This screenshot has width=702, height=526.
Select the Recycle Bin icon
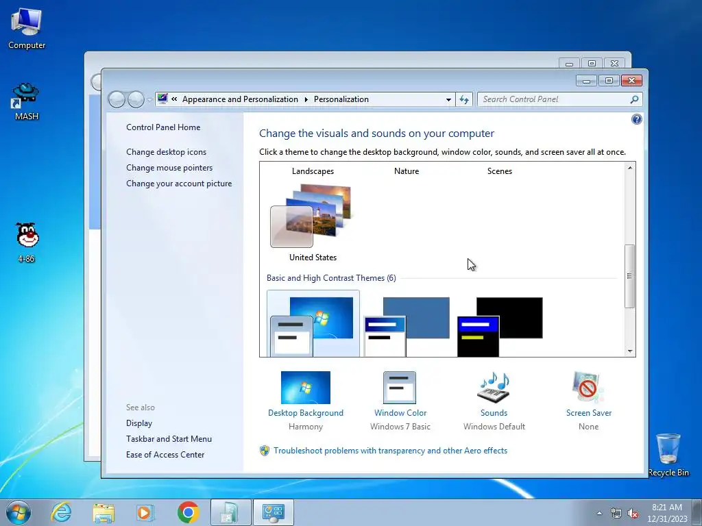click(668, 455)
